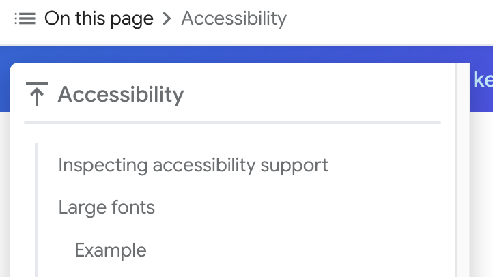Navigate to the Example subsection

pos(111,250)
